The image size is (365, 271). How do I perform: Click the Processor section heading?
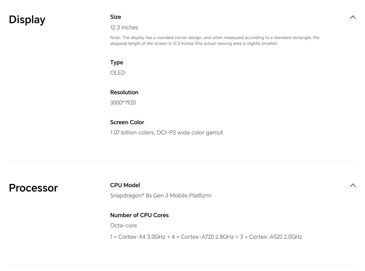pyautogui.click(x=33, y=188)
